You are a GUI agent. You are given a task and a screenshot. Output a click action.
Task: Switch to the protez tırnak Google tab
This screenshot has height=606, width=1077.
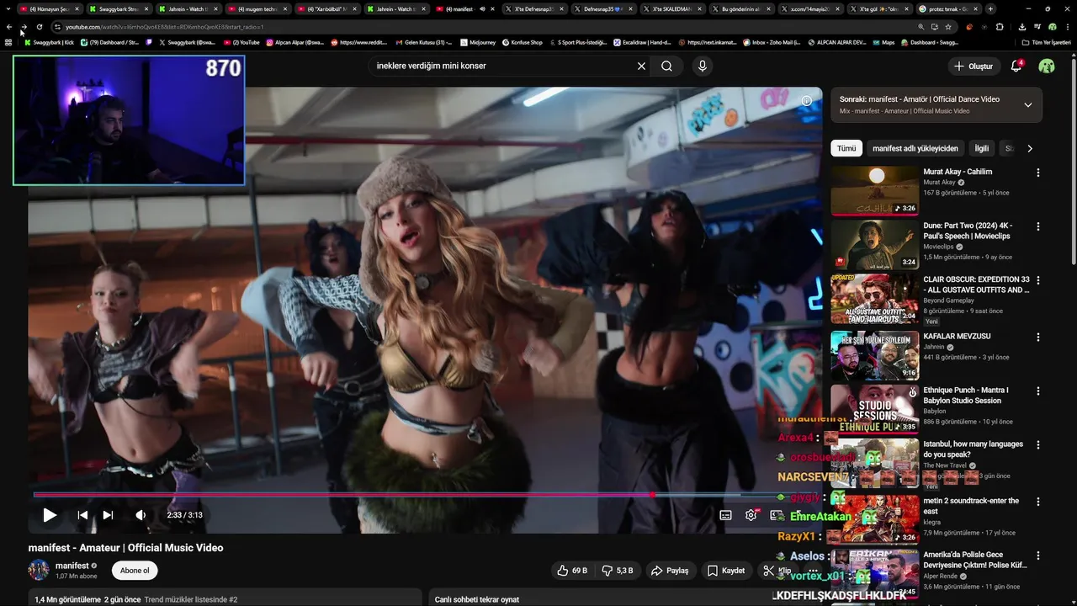(947, 8)
